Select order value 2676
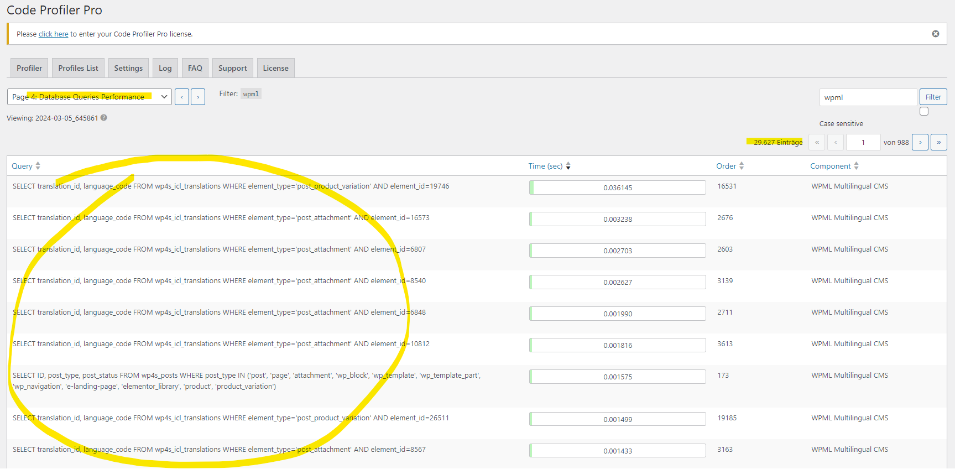This screenshot has width=955, height=469. tap(725, 218)
